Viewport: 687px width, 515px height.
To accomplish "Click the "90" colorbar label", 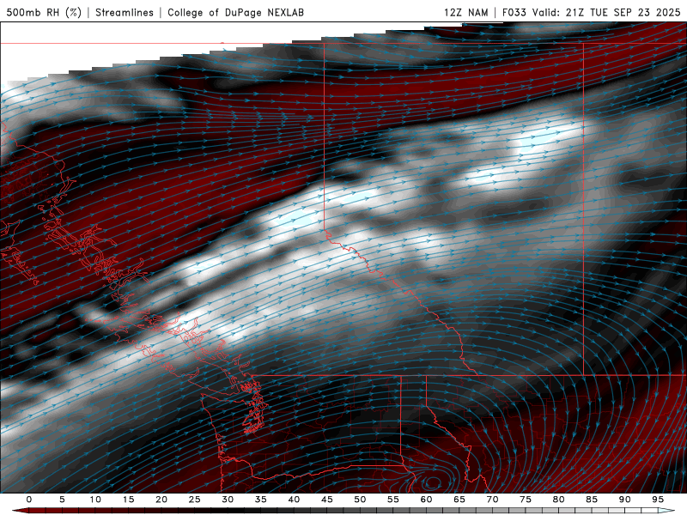I will (624, 500).
